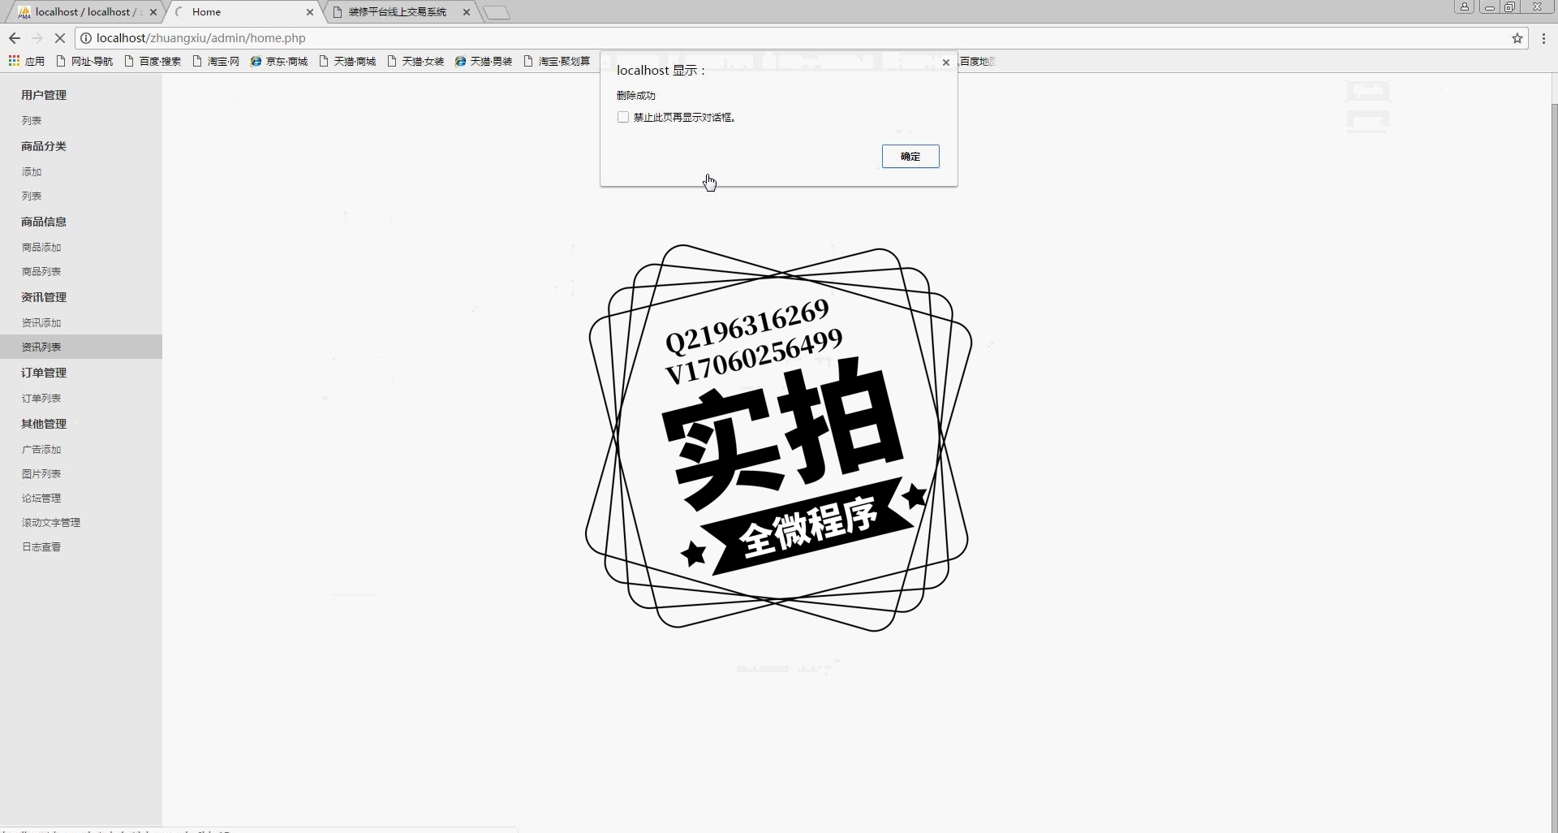Open 列表 under 用户管理
This screenshot has width=1558, height=833.
pos(32,120)
